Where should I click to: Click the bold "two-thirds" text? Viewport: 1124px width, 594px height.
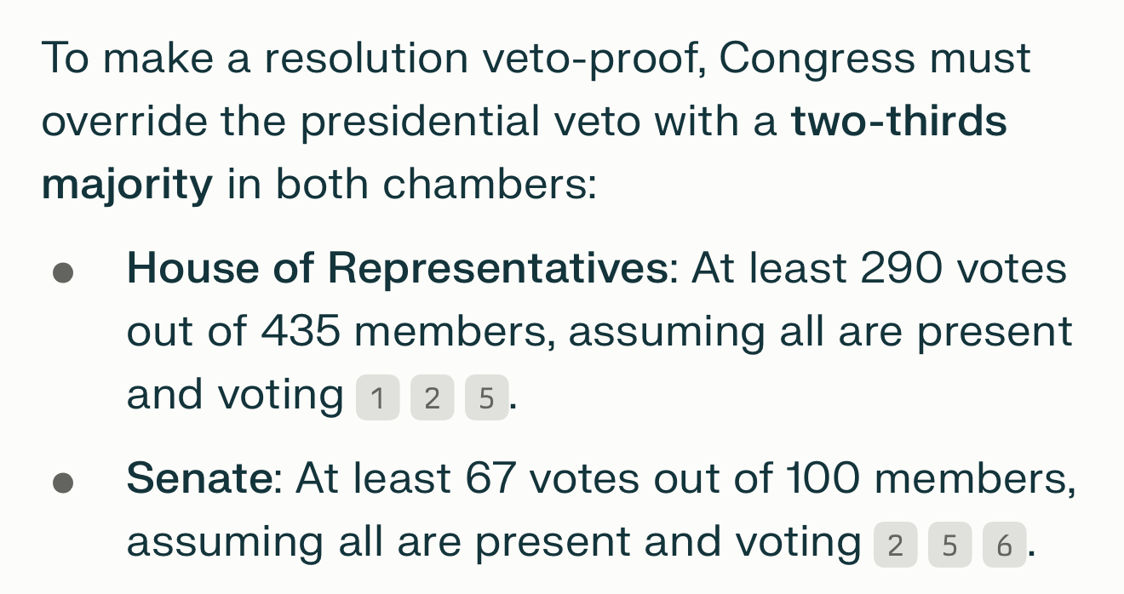tap(898, 122)
